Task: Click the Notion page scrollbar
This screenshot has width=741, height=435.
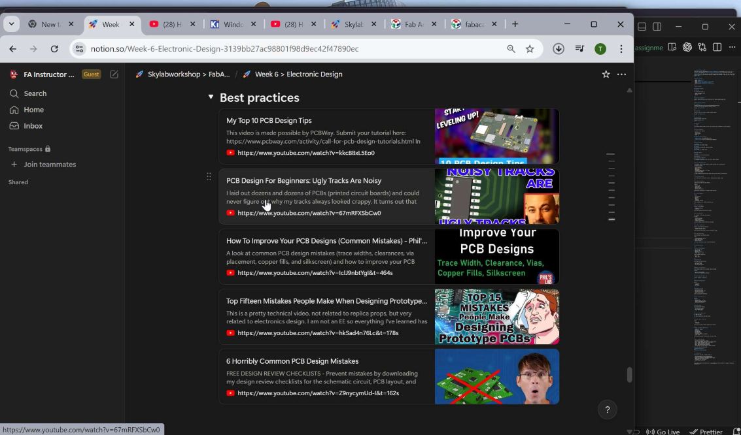Action: click(x=629, y=372)
